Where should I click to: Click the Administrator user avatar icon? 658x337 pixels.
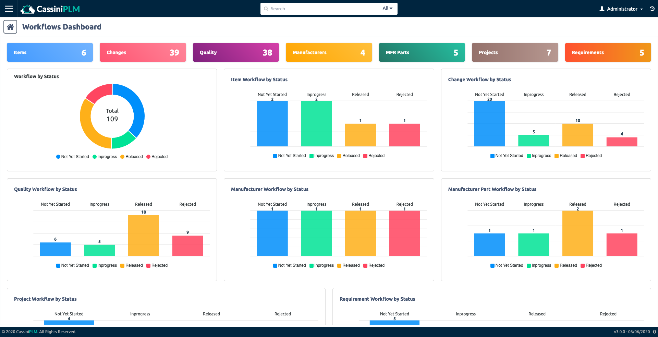click(x=602, y=9)
